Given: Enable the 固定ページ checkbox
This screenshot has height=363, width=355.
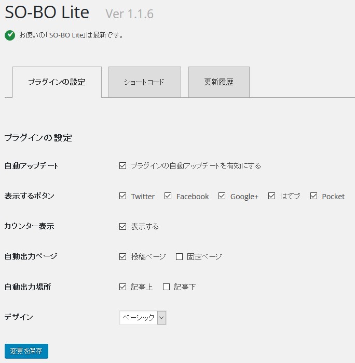Looking at the screenshot, I should click(179, 256).
